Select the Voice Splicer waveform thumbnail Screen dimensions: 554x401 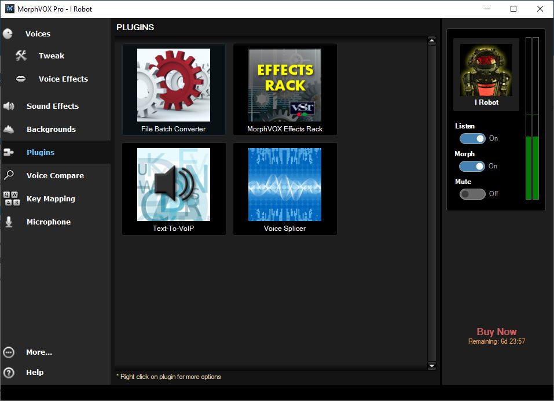(x=285, y=185)
